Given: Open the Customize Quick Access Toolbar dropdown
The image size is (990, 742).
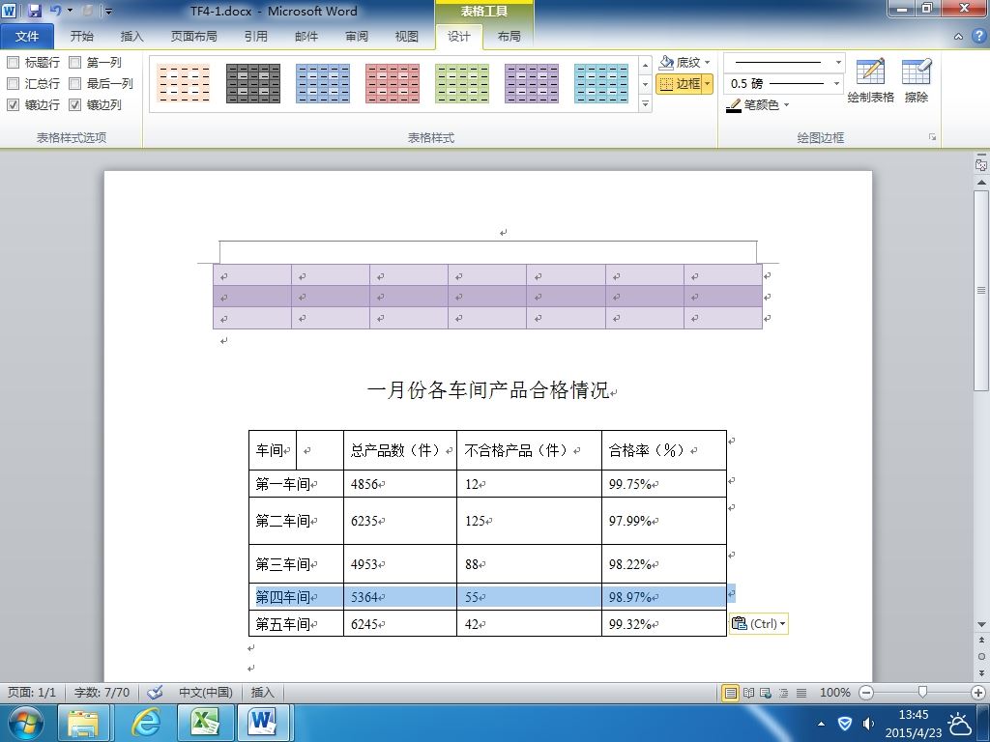Looking at the screenshot, I should click(108, 12).
